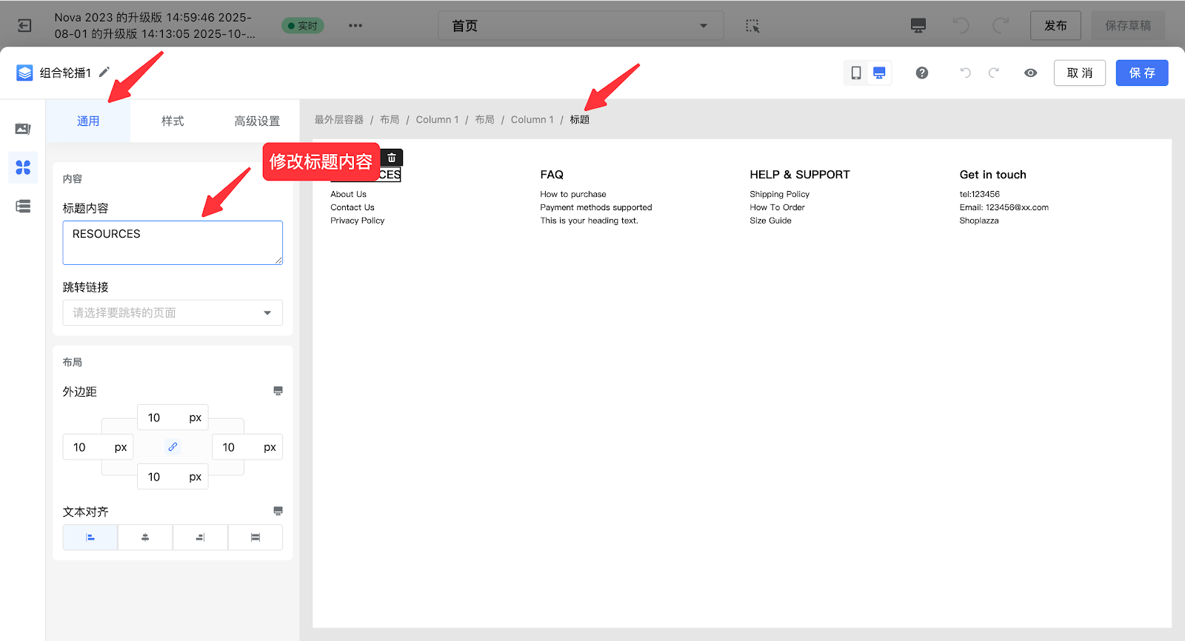Open the layers list sidebar icon
Viewport: 1185px width, 641px height.
pyautogui.click(x=23, y=207)
